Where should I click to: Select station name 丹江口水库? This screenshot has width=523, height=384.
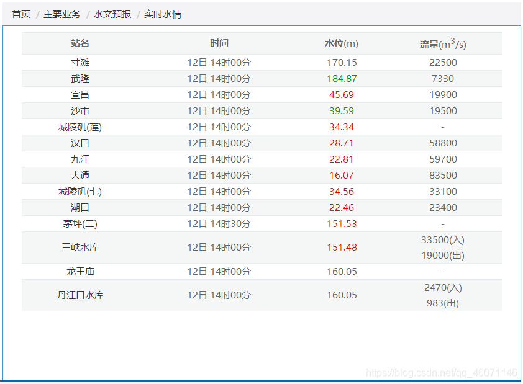tap(80, 295)
